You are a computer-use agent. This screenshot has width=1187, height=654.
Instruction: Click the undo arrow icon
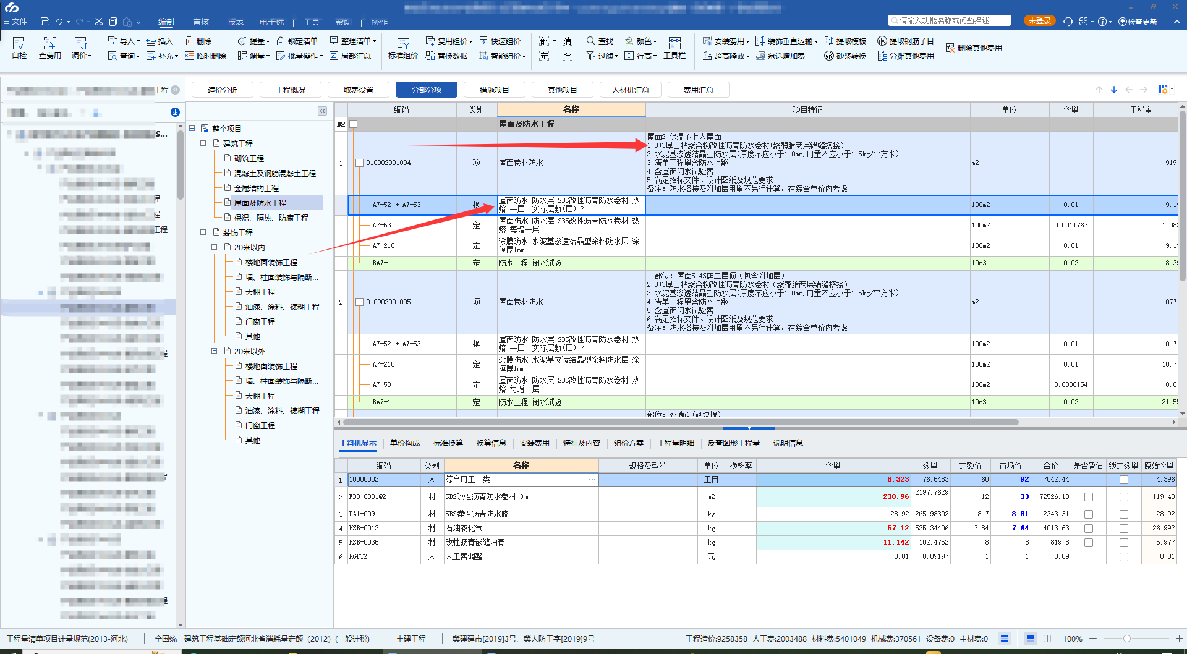coord(59,22)
